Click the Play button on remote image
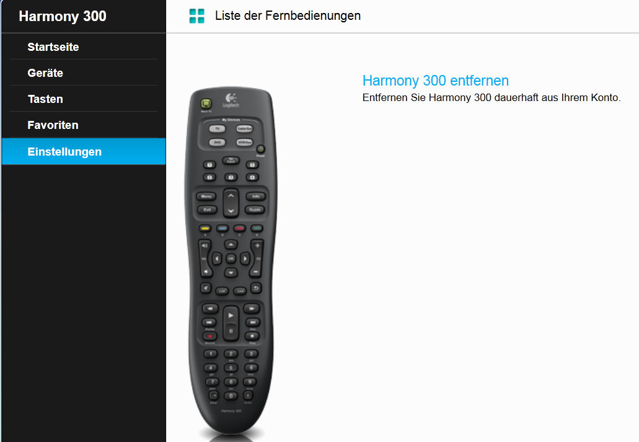 [231, 315]
